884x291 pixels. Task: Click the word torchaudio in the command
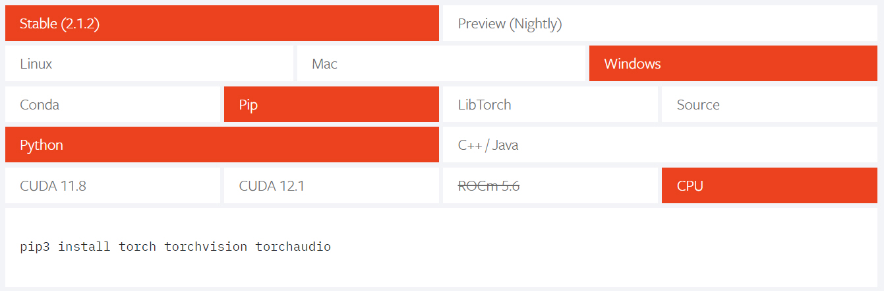point(293,247)
